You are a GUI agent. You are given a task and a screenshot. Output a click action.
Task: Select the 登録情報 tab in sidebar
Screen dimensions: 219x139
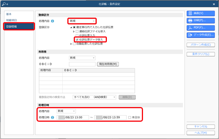(x=19, y=27)
